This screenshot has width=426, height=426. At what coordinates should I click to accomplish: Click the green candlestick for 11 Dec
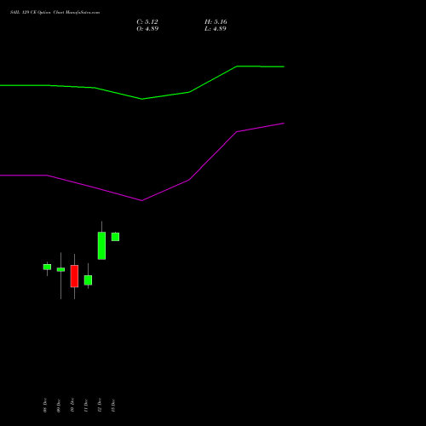(88, 280)
